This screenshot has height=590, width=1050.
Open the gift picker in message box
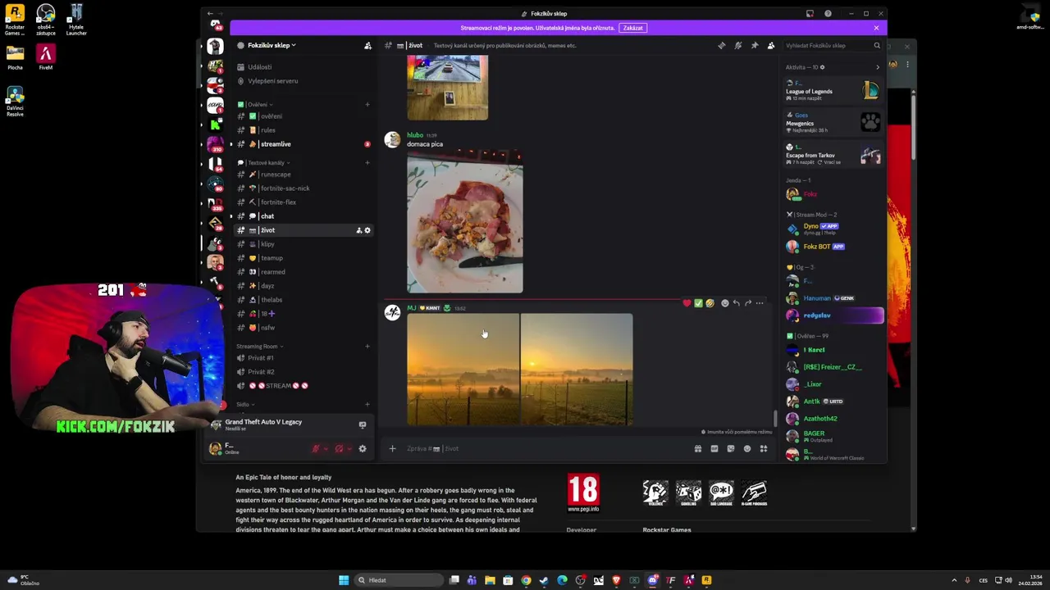coord(698,448)
